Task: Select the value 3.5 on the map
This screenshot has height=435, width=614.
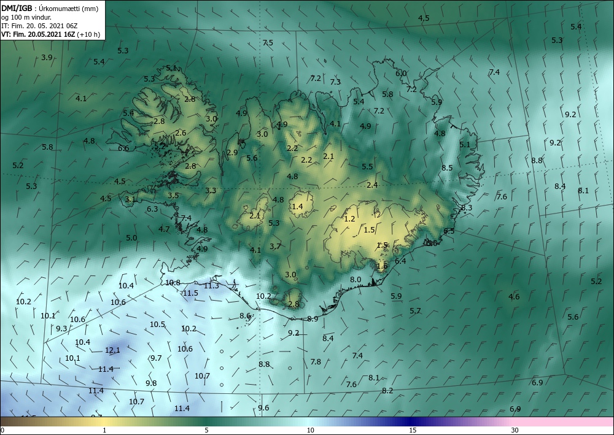Action: [x=173, y=195]
